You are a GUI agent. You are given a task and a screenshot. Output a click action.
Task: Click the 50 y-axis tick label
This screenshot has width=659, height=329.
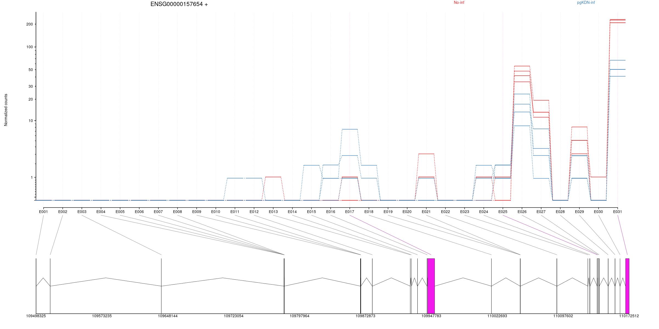30,70
